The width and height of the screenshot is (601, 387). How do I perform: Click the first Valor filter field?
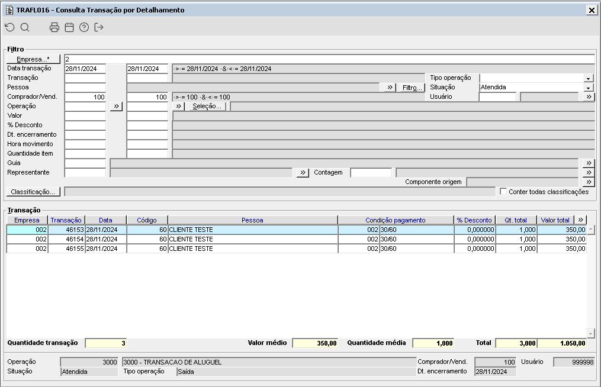tap(85, 116)
